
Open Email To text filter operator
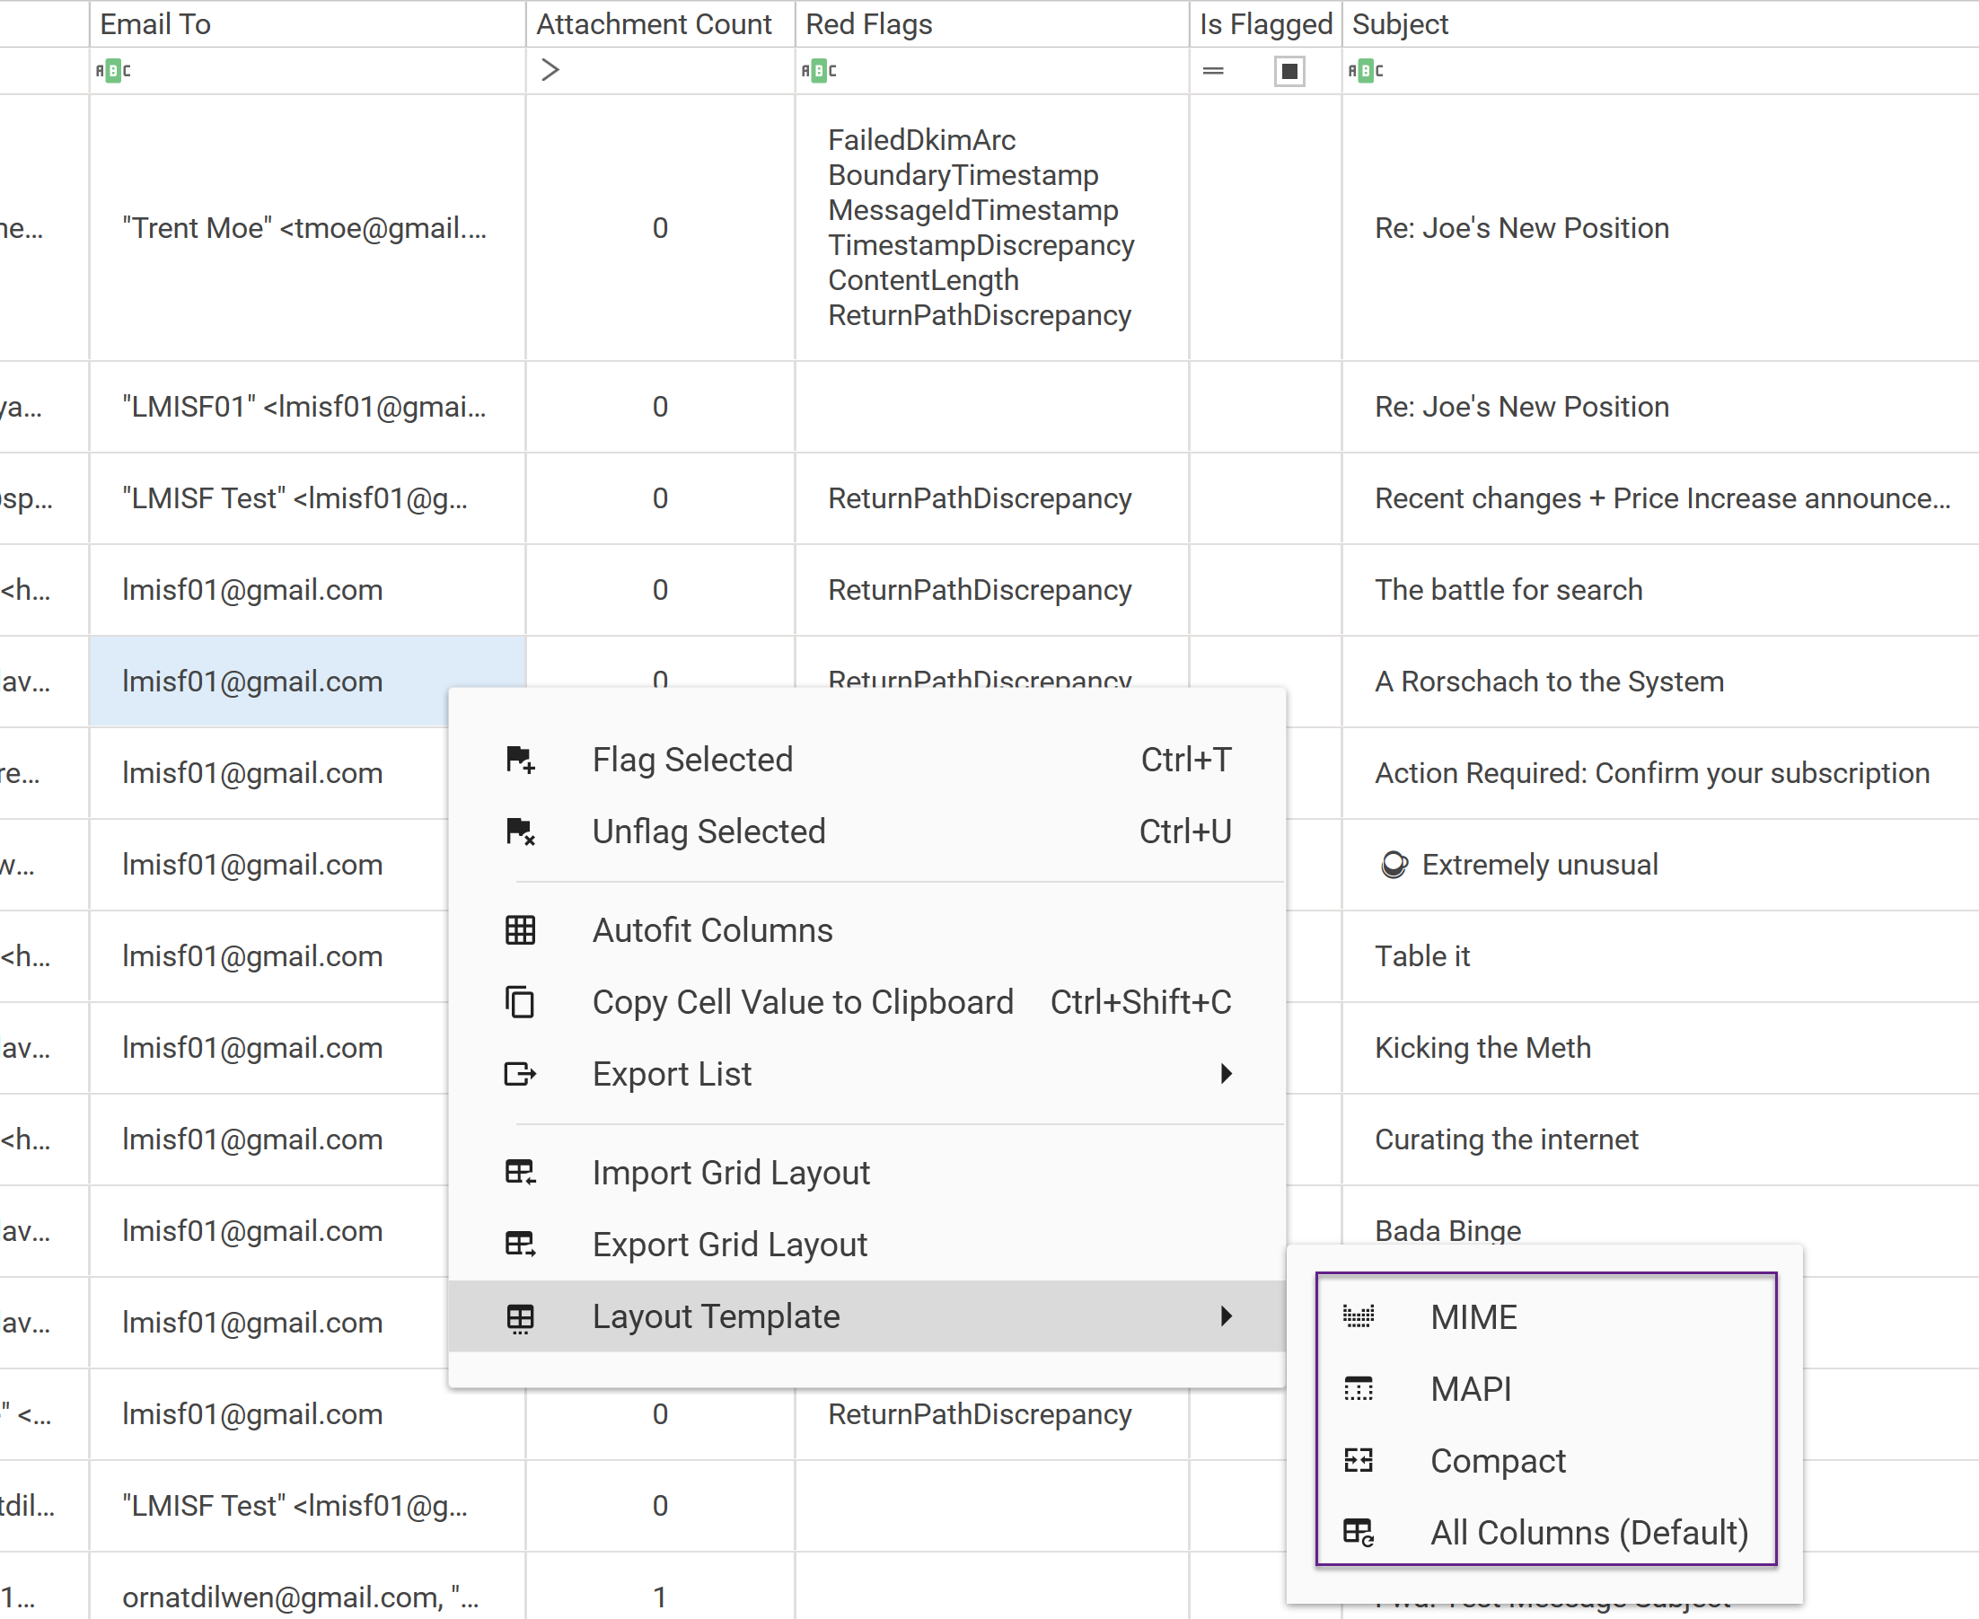pyautogui.click(x=113, y=71)
